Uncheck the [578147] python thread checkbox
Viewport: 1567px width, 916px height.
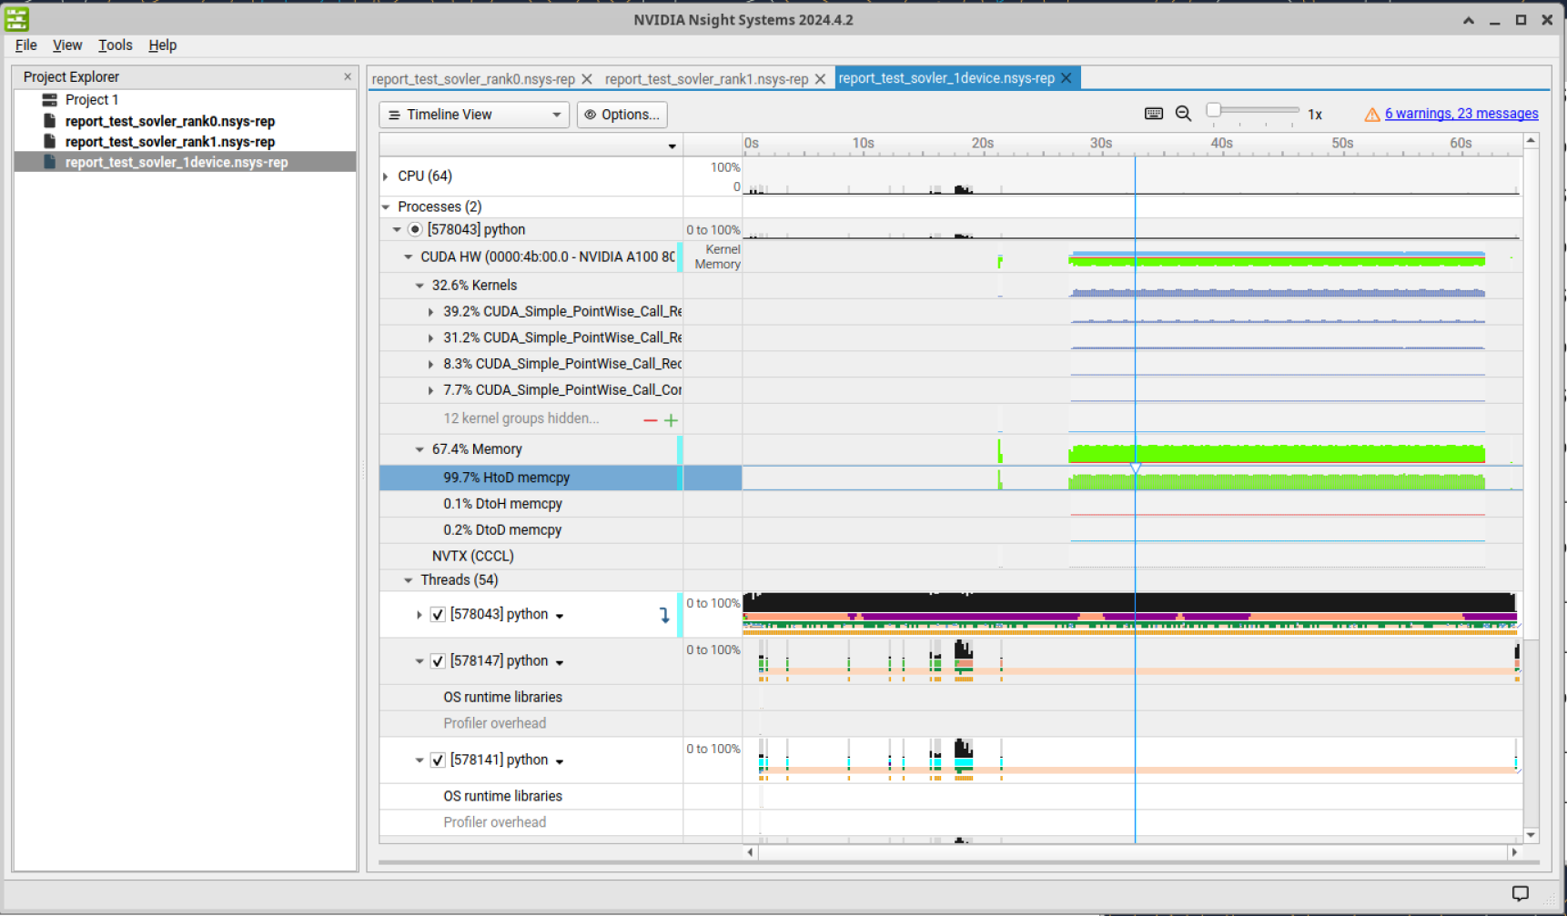click(x=438, y=661)
